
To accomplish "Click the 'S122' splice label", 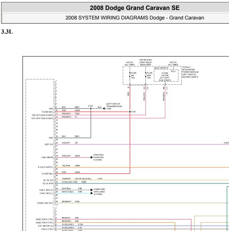I will coord(90,106).
